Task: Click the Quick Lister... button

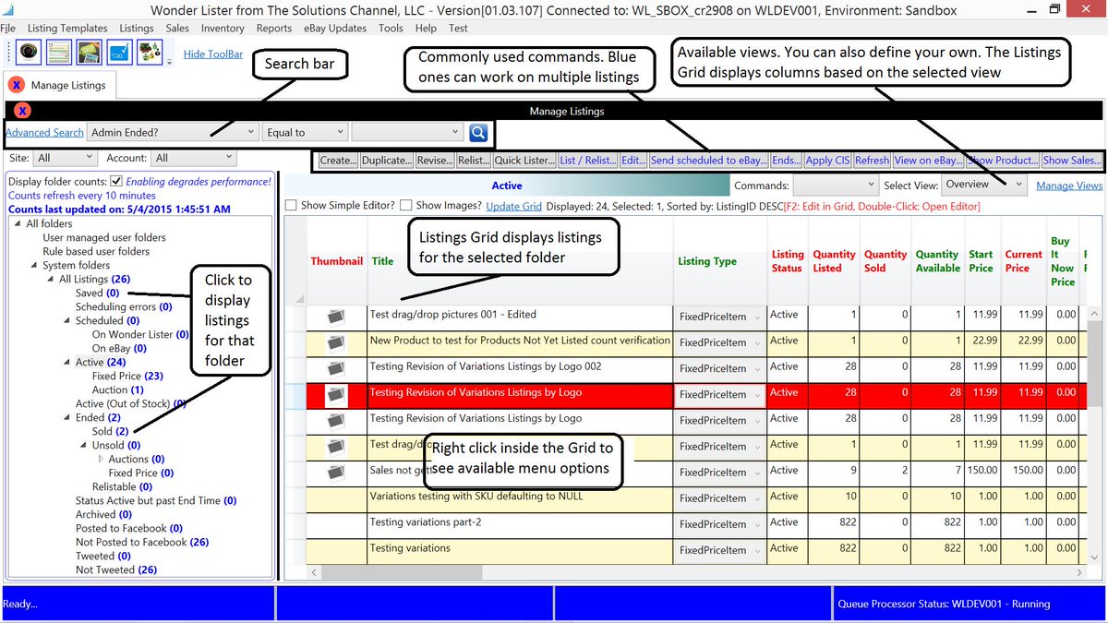Action: 524,161
